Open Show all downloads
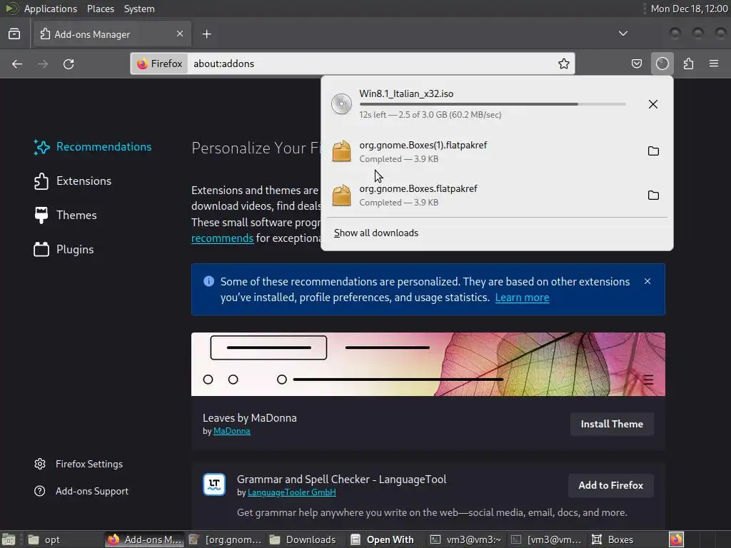The image size is (731, 548). pos(375,233)
